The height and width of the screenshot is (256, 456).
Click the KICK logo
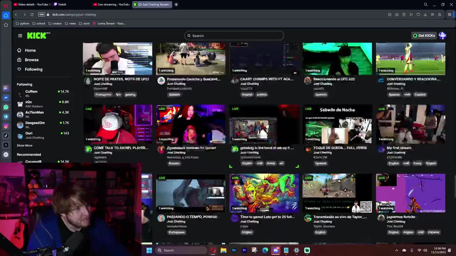point(38,36)
